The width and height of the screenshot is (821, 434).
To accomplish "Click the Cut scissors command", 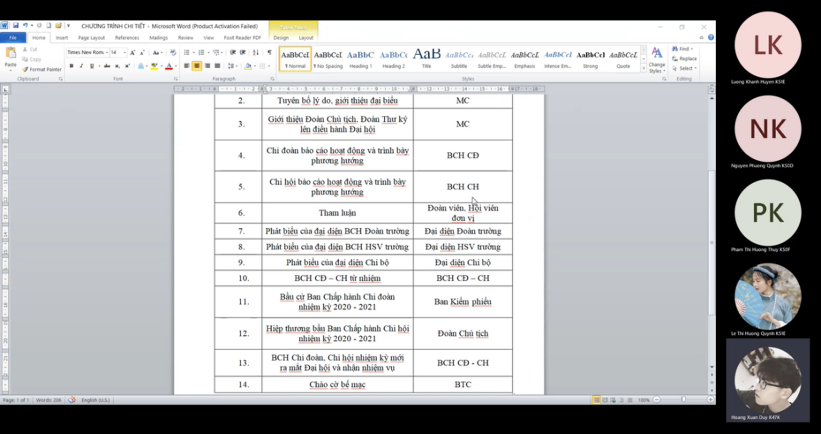I will point(29,49).
